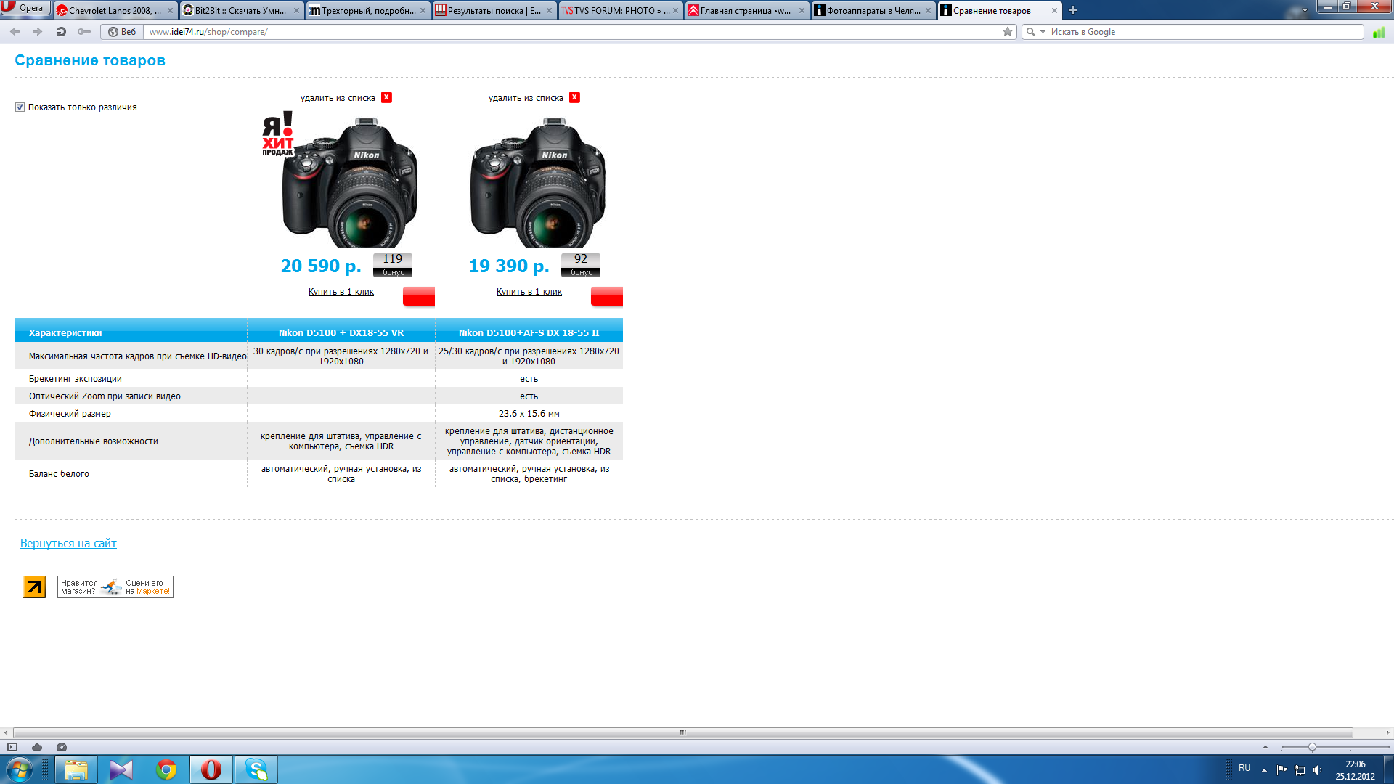Click red buy button under 19 390 price
Image resolution: width=1394 pixels, height=784 pixels.
tap(606, 296)
